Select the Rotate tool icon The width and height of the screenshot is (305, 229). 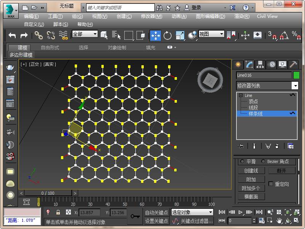coord(167,35)
